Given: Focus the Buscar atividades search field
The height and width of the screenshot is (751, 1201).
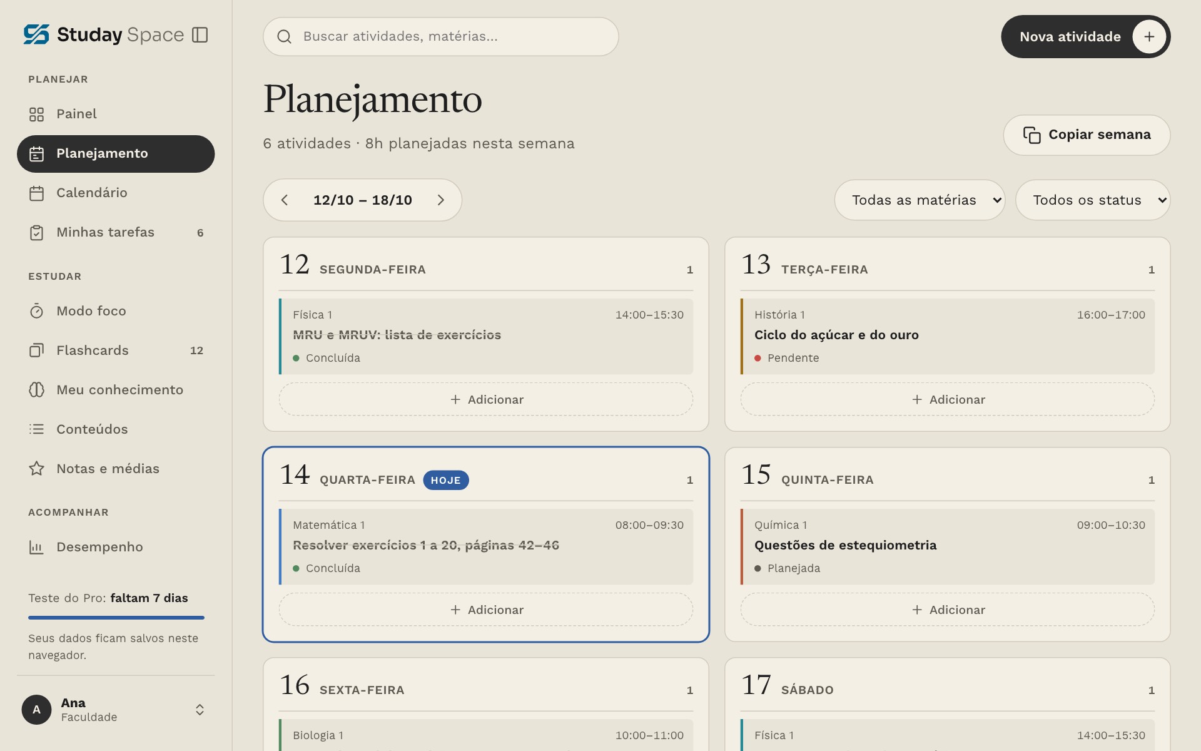Looking at the screenshot, I should tap(441, 36).
